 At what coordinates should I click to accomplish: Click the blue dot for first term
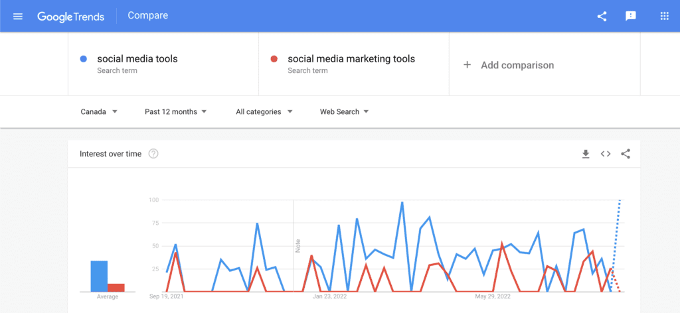84,59
